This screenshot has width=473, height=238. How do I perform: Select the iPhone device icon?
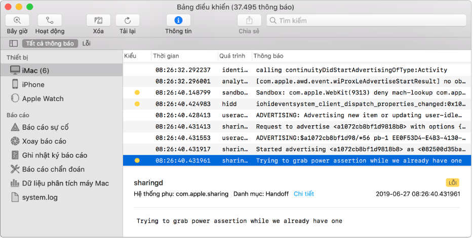coord(15,84)
